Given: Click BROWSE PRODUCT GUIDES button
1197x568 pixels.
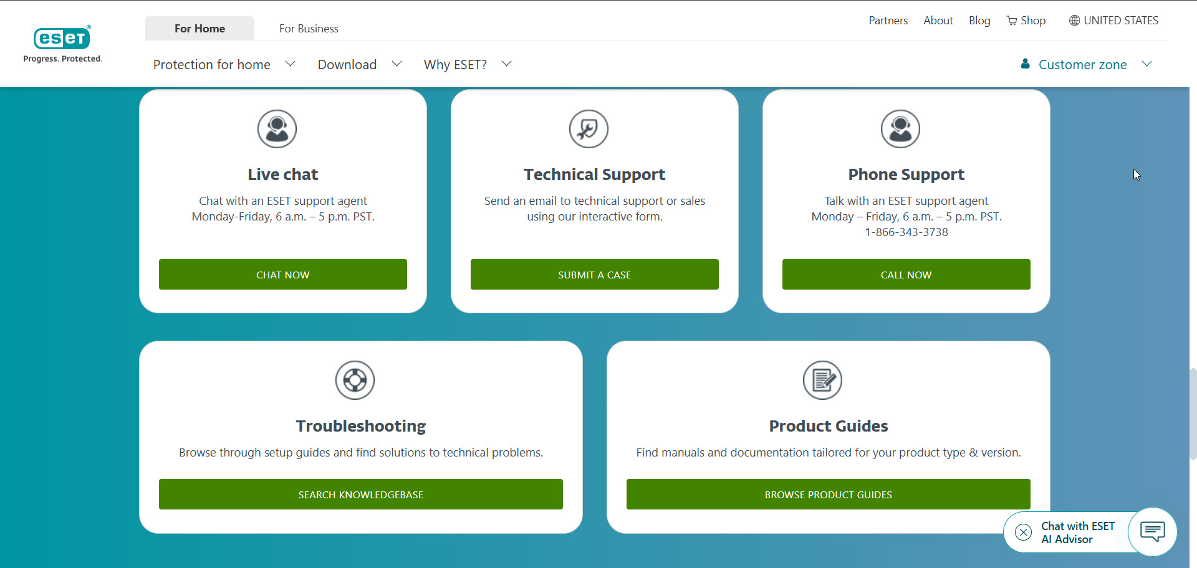Looking at the screenshot, I should (829, 495).
